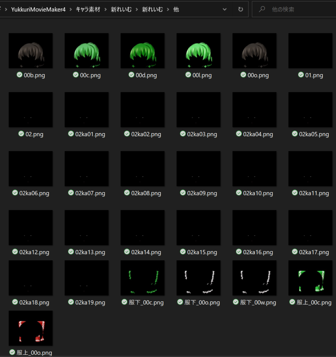The width and height of the screenshot is (336, 357).
Task: Click the file name 02ka14.png
Action: click(146, 252)
